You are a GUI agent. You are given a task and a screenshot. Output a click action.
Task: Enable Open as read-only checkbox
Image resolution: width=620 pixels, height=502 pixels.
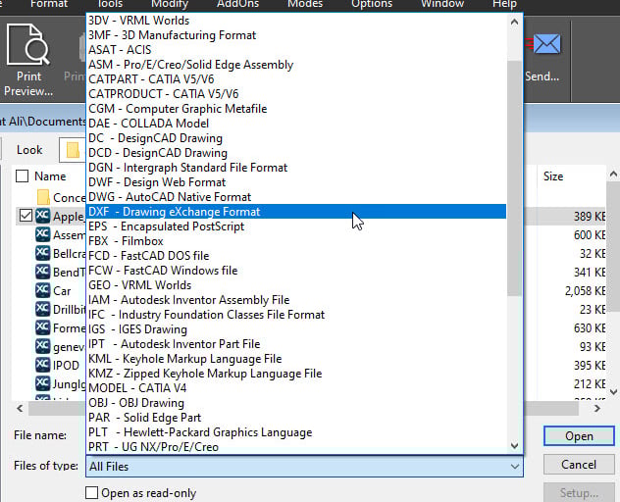point(91,492)
